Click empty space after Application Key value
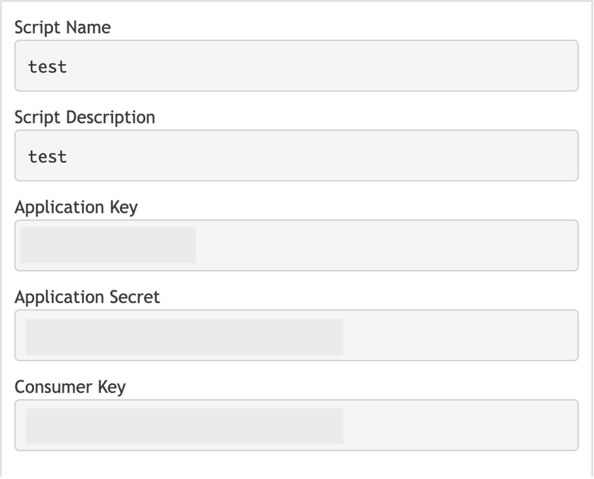The image size is (594, 479). pyautogui.click(x=380, y=245)
